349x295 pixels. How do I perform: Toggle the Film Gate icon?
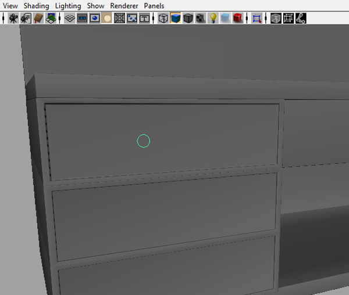click(82, 18)
